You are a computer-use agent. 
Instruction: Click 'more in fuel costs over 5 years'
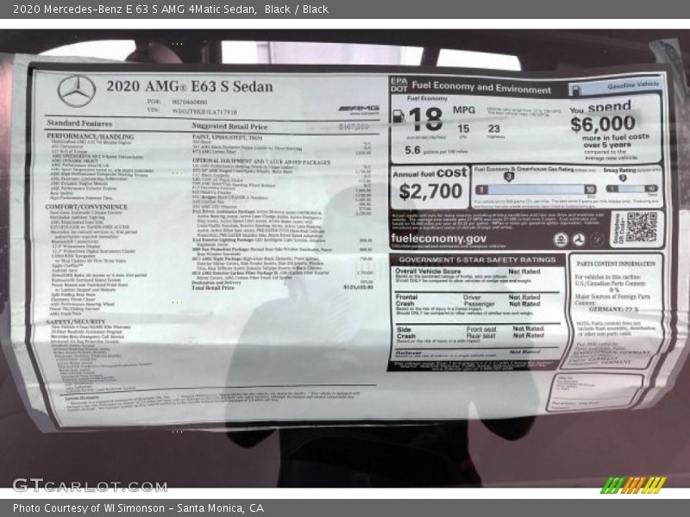click(615, 140)
